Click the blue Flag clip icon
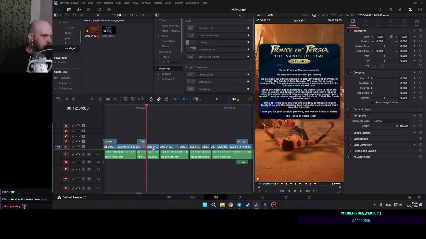This screenshot has height=239, width=426. [x=175, y=99]
